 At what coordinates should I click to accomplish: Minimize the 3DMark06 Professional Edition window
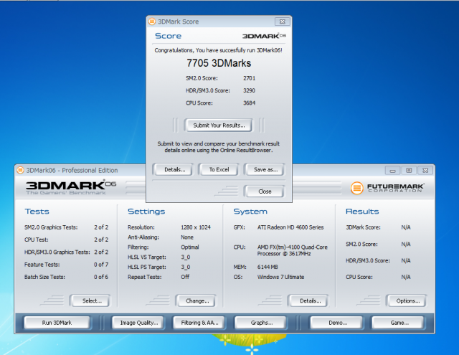click(x=392, y=170)
